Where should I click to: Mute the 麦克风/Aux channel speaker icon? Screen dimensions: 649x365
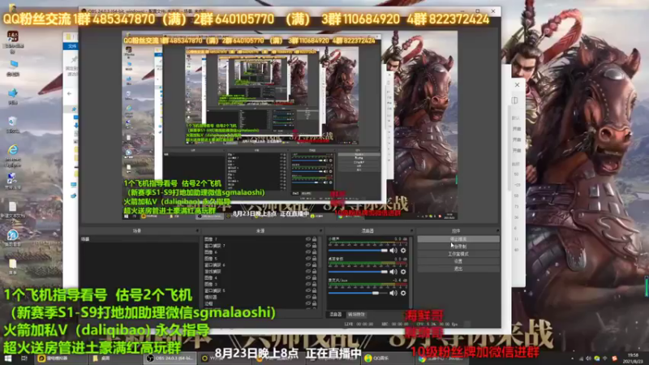coord(393,293)
